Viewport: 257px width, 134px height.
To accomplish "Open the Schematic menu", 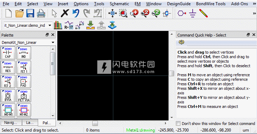I will pos(119,4).
